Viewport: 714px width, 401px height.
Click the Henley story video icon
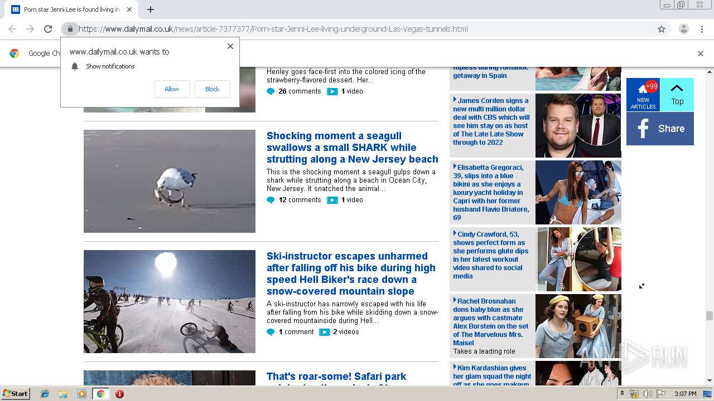click(332, 91)
